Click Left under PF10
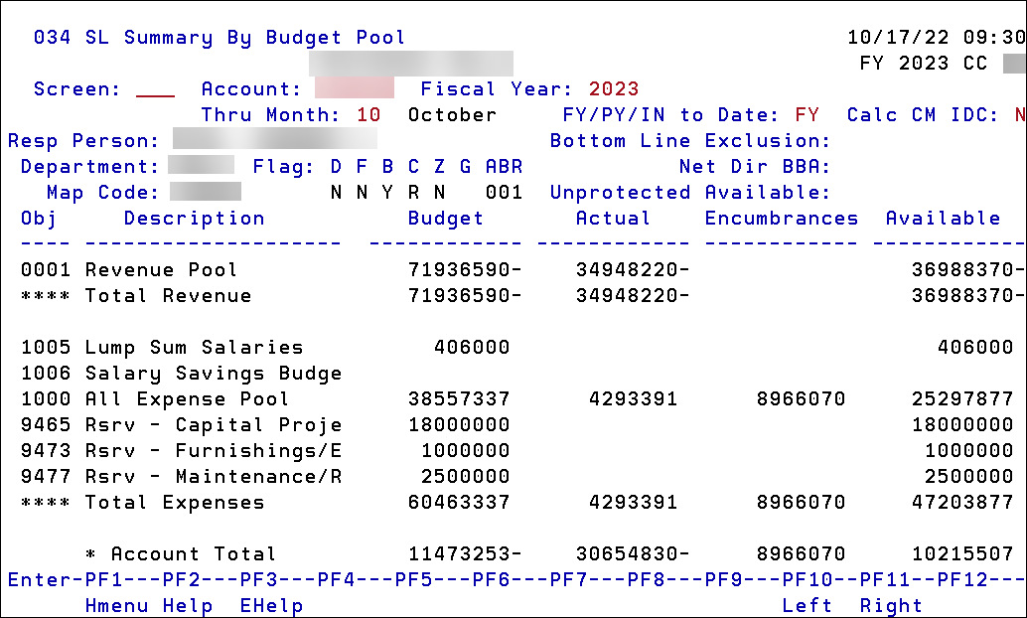The height and width of the screenshot is (618, 1027). 808,605
